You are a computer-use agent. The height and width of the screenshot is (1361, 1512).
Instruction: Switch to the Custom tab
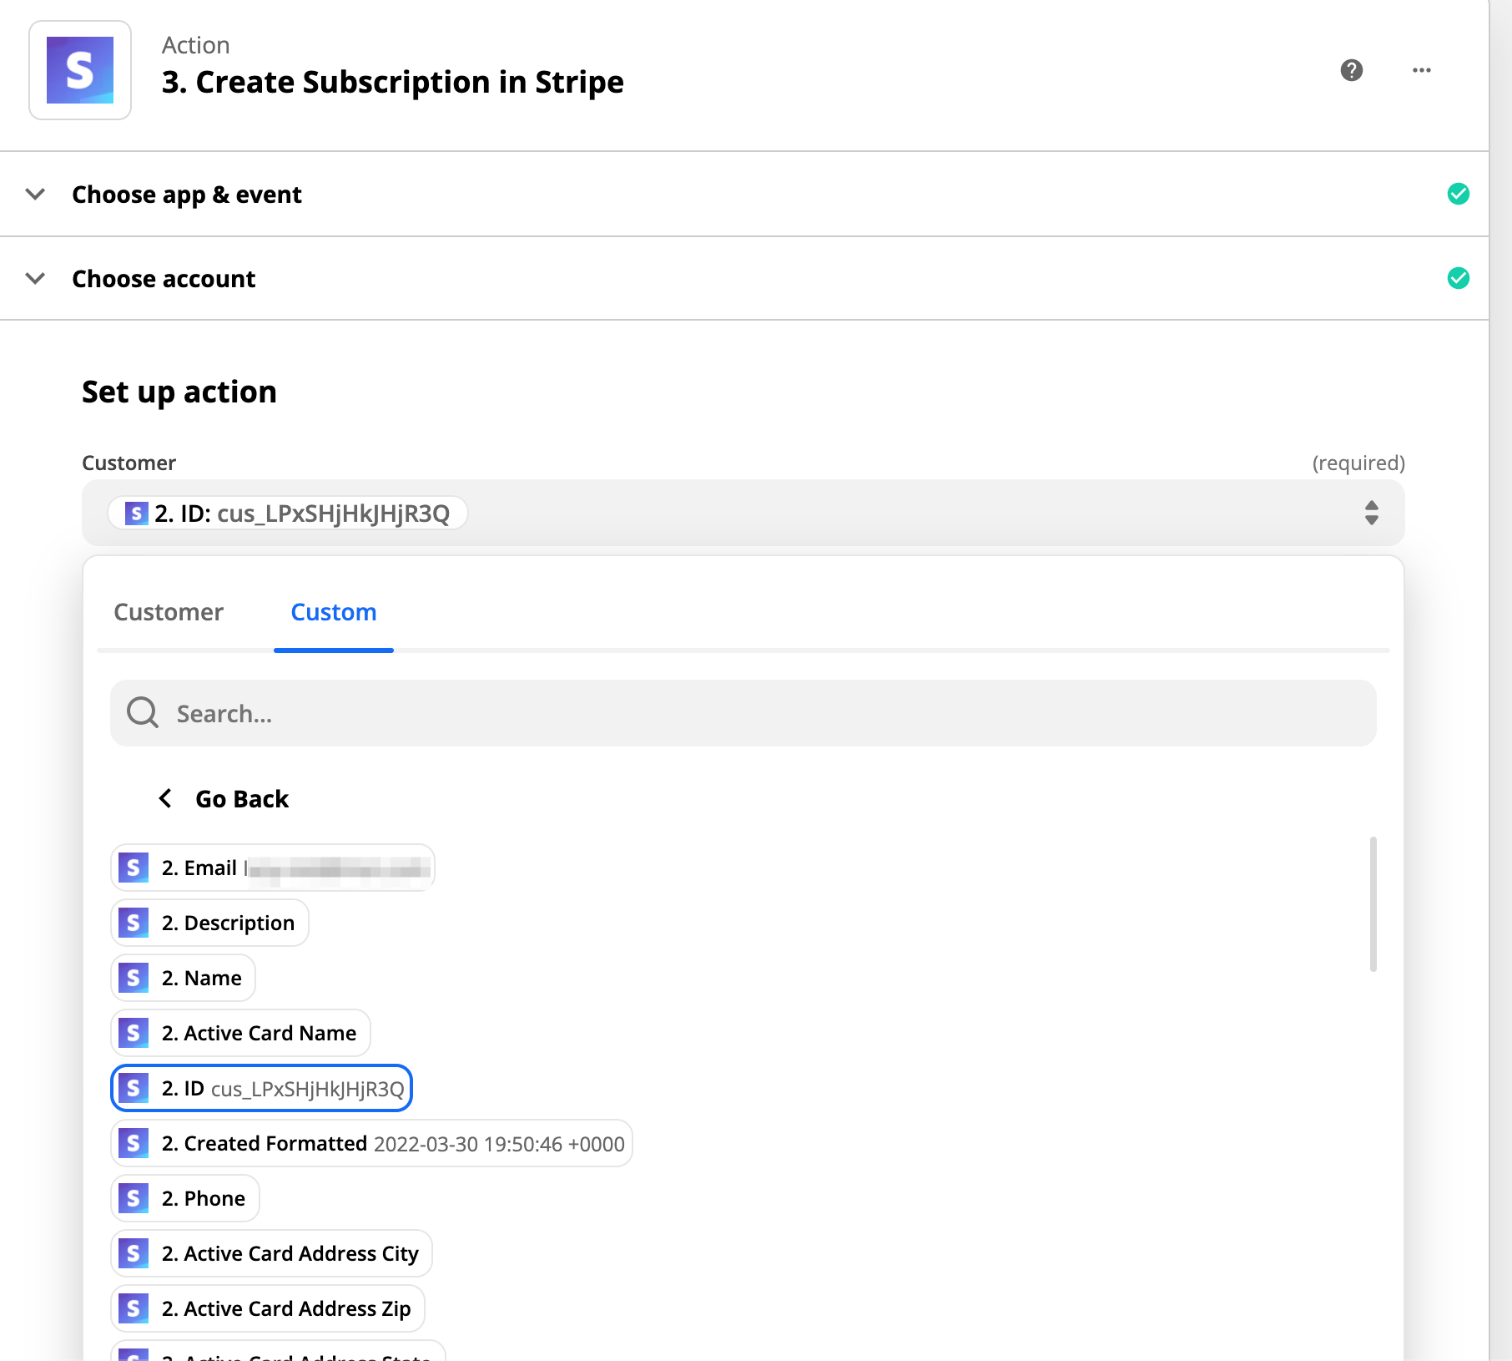coord(334,612)
